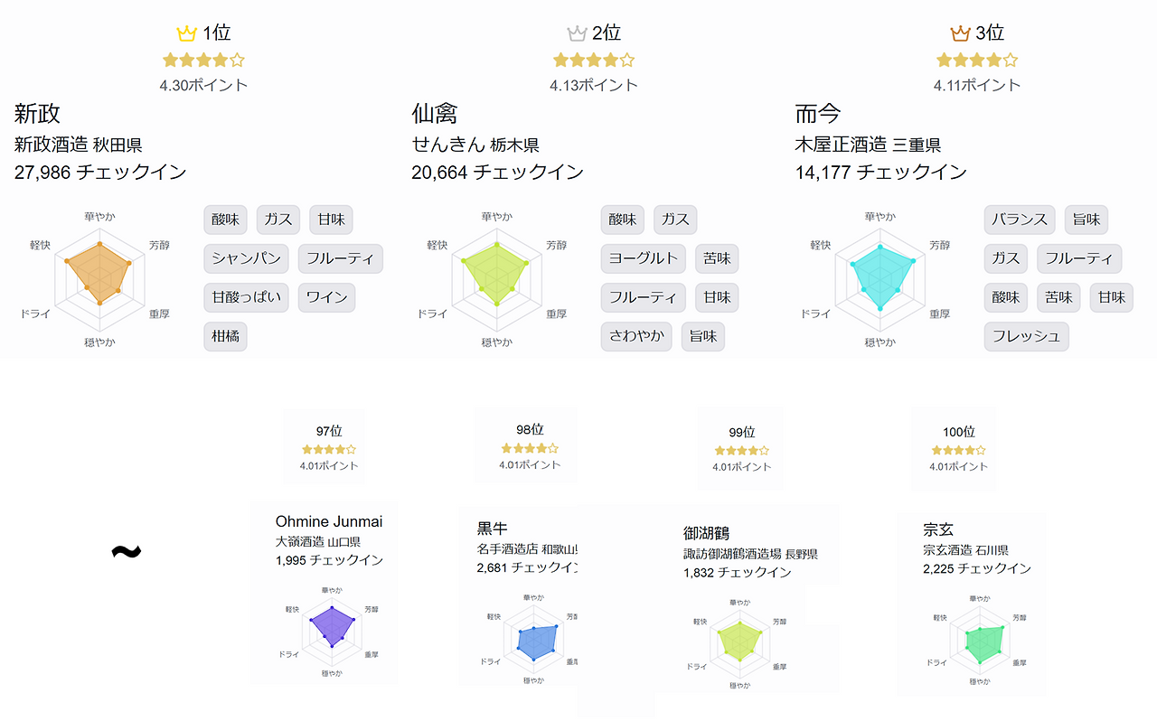Select the バランス flavor tag
1157x721 pixels.
tap(1020, 220)
